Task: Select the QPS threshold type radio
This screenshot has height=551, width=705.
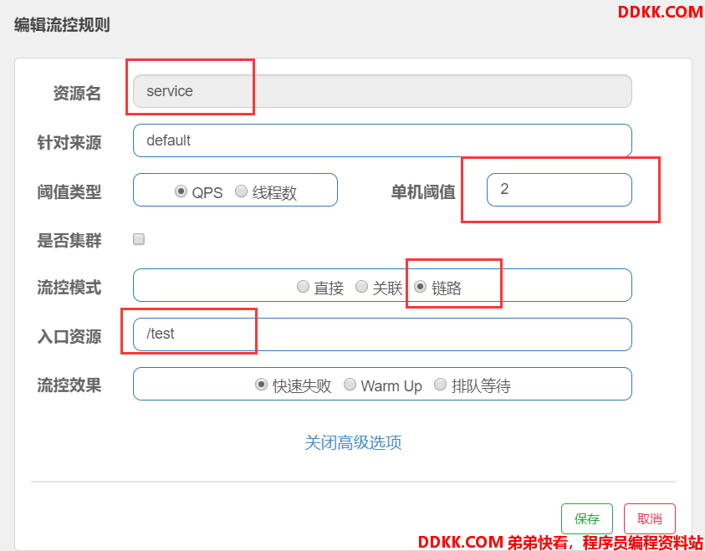Action: coord(181,191)
